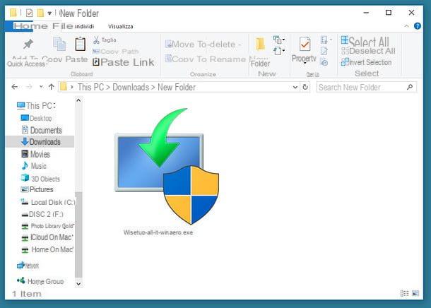Open the Visualizza ribbon tab
Image resolution: width=431 pixels, height=308 pixels.
point(120,26)
